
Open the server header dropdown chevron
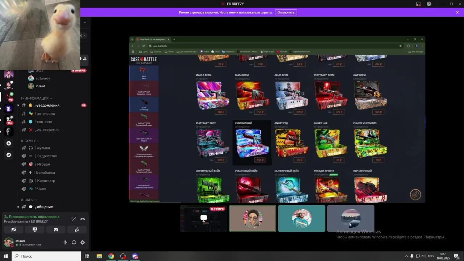[84, 22]
